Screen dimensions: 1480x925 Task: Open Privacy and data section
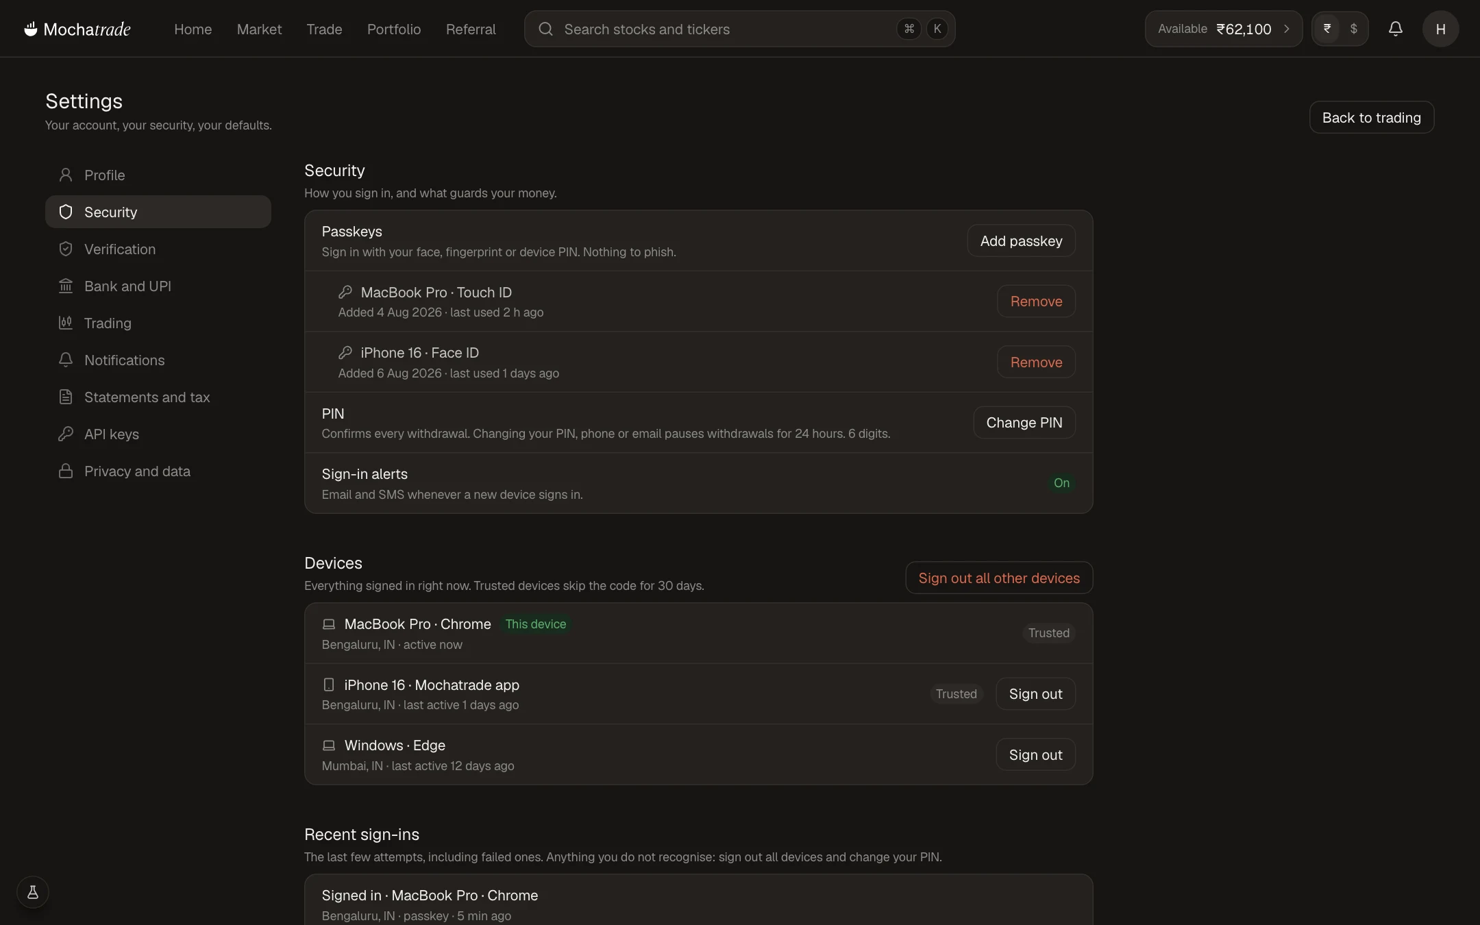pos(158,471)
